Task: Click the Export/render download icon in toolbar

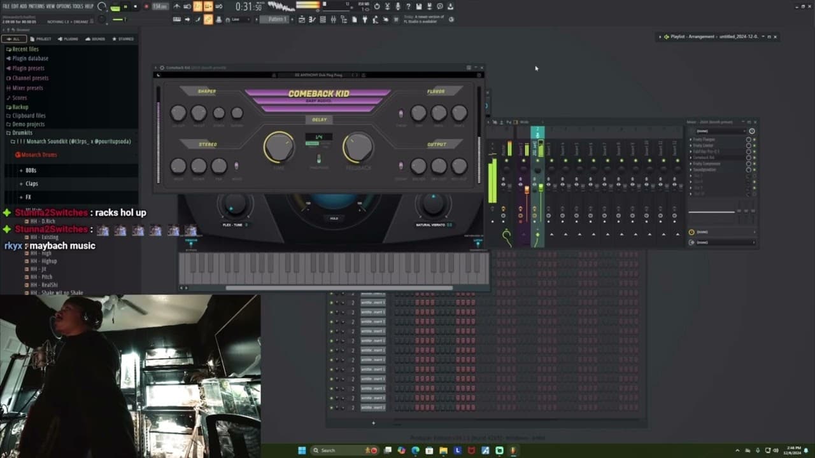Action: tap(450, 6)
